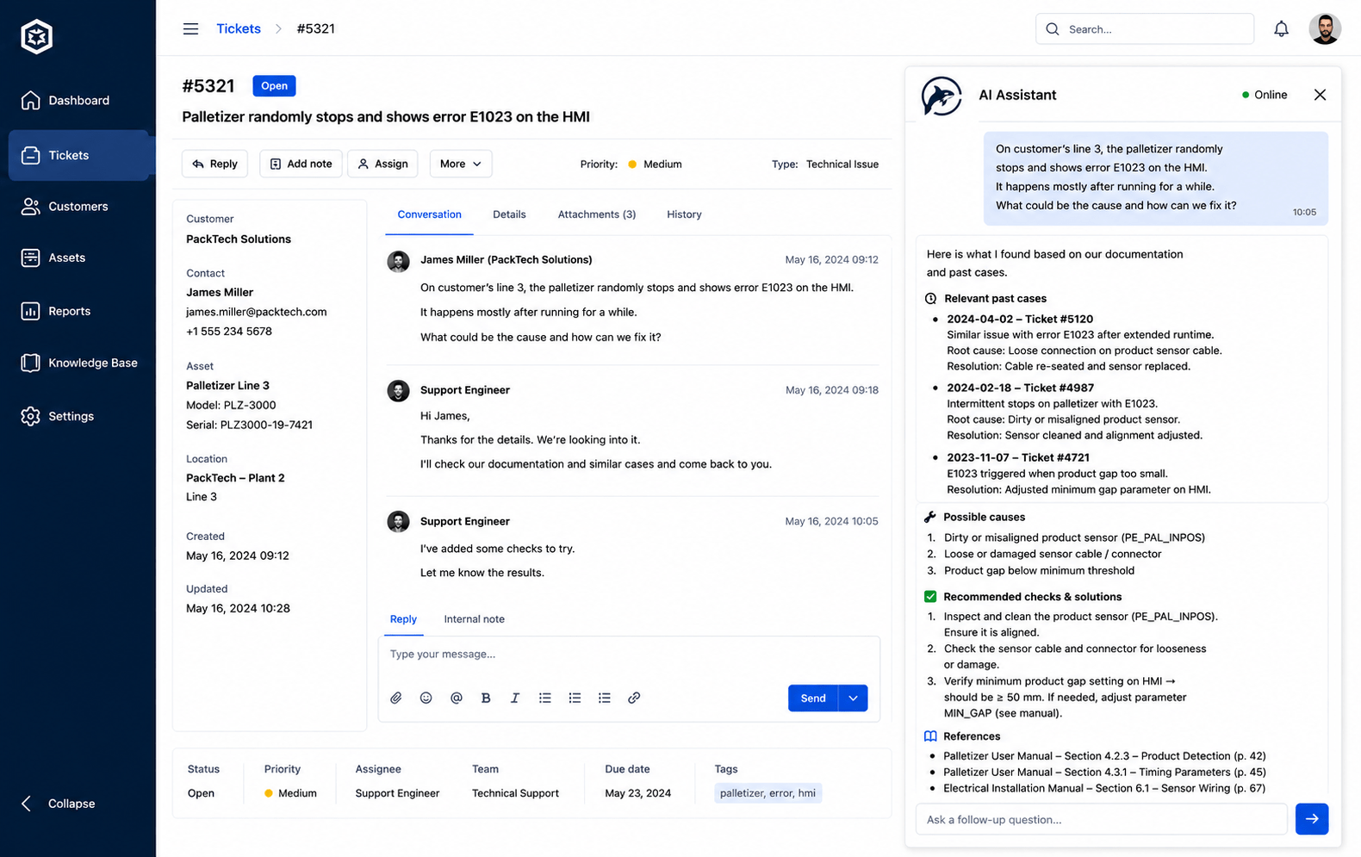This screenshot has height=857, width=1361.
Task: Expand the More dropdown
Action: (461, 164)
